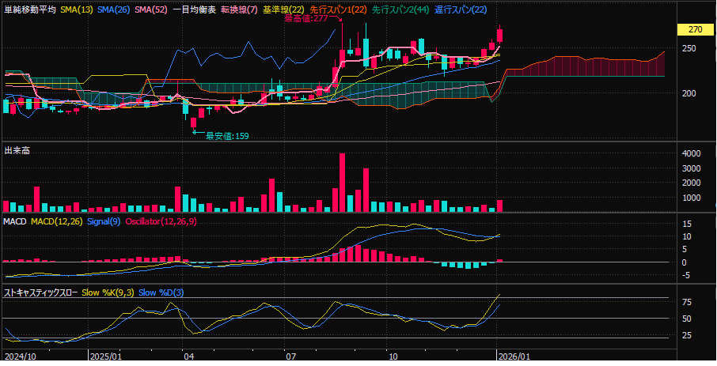Select the 出来高 volume panel title
The image size is (717, 366).
17,150
